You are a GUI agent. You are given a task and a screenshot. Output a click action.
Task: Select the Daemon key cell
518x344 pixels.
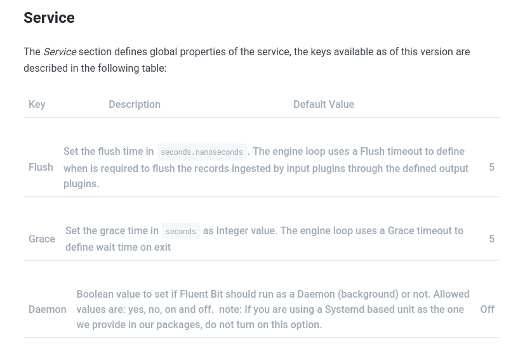pos(47,309)
